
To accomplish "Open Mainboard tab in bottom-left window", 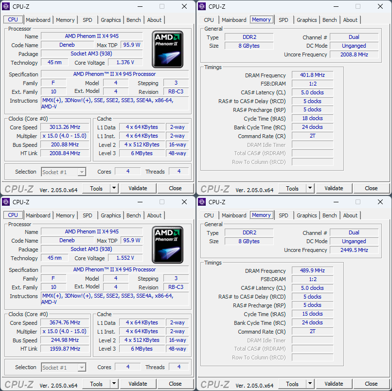I will click(x=38, y=215).
